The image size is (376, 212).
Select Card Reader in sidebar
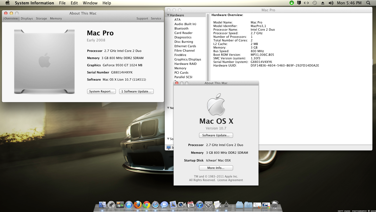[183, 33]
